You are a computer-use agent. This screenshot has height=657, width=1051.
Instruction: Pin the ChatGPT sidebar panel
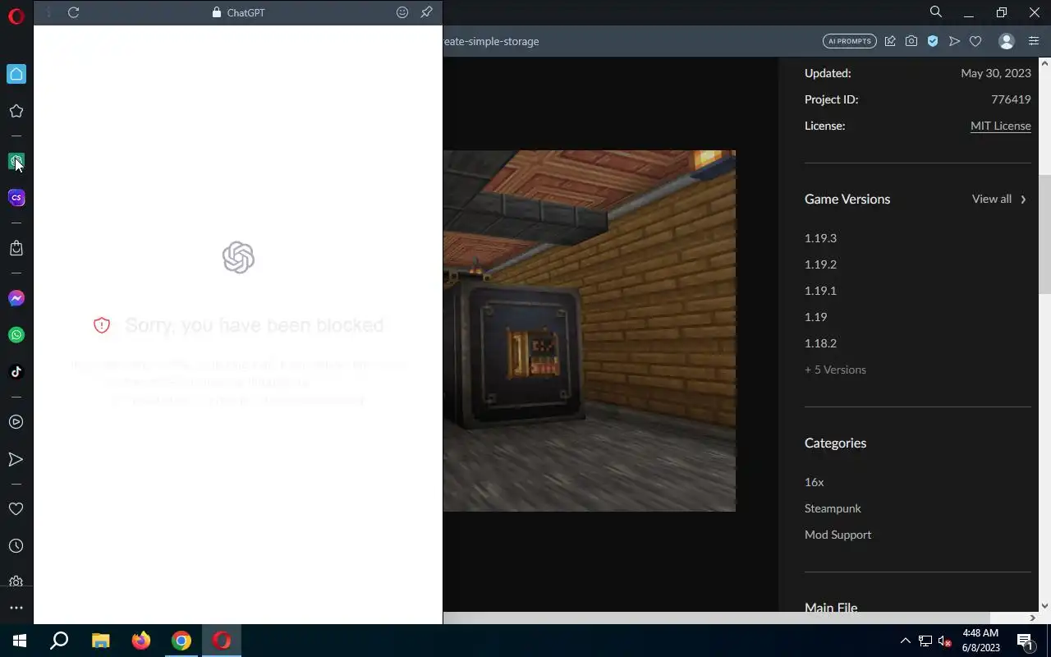coord(426,12)
